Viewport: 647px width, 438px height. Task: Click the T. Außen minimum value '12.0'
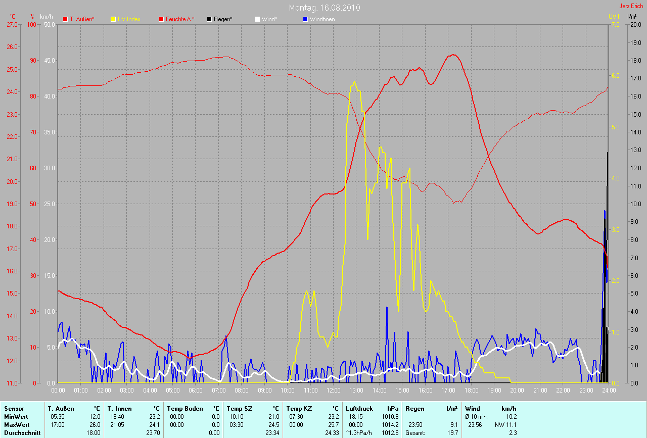pos(95,417)
